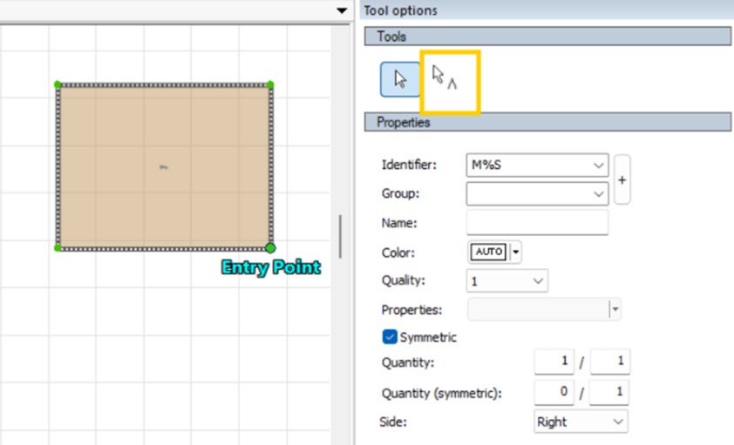Open the Side dropdown showing Right

coord(618,421)
